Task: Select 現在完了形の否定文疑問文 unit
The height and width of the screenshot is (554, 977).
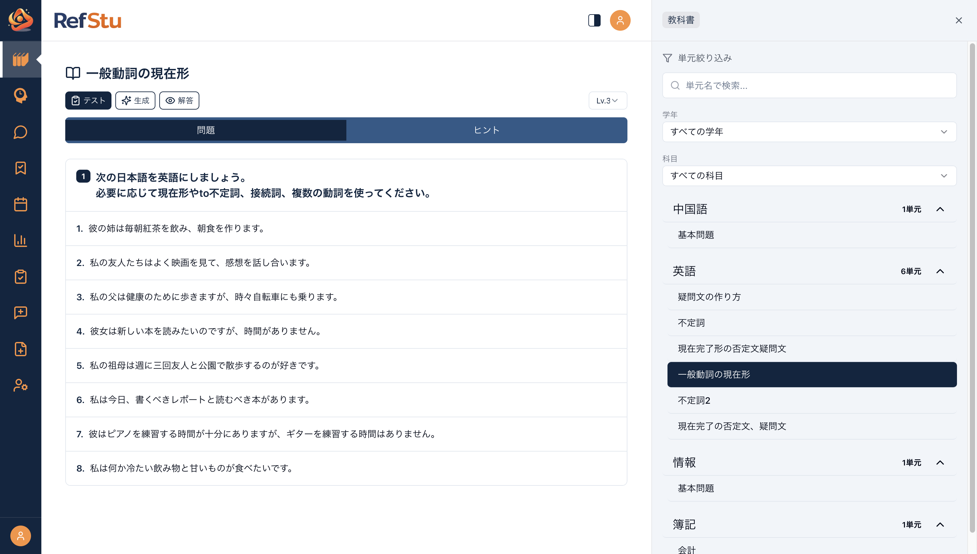Action: pyautogui.click(x=812, y=348)
